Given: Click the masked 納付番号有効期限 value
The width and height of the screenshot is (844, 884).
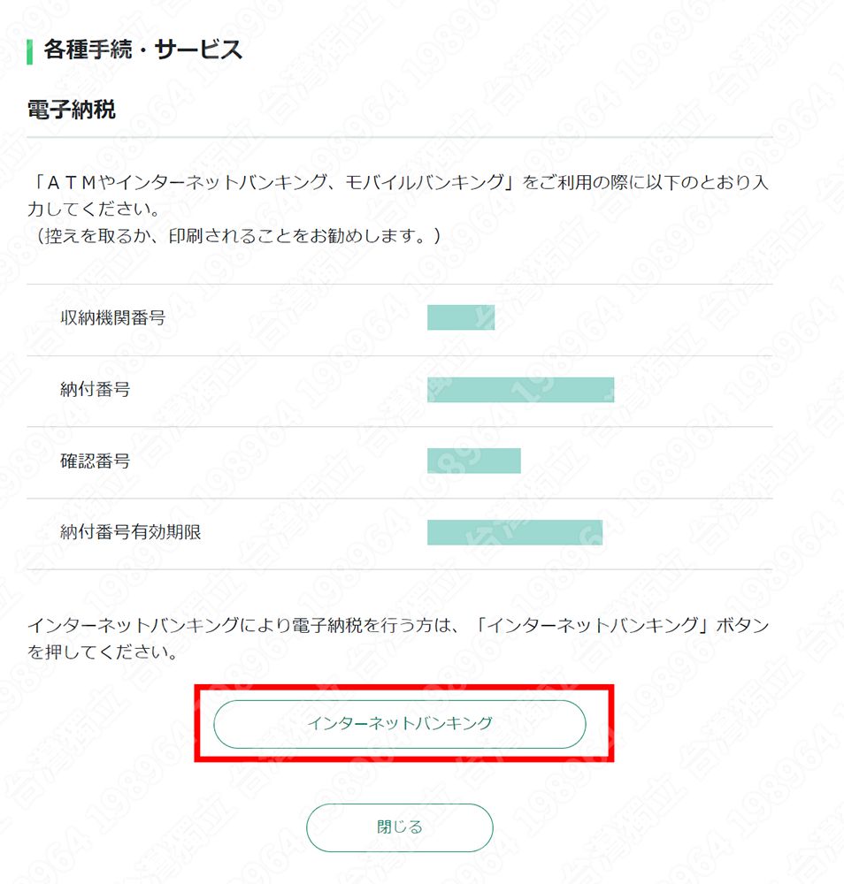Looking at the screenshot, I should (x=514, y=532).
